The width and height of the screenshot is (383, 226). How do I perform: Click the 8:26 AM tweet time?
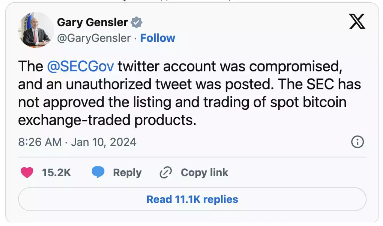(40, 142)
